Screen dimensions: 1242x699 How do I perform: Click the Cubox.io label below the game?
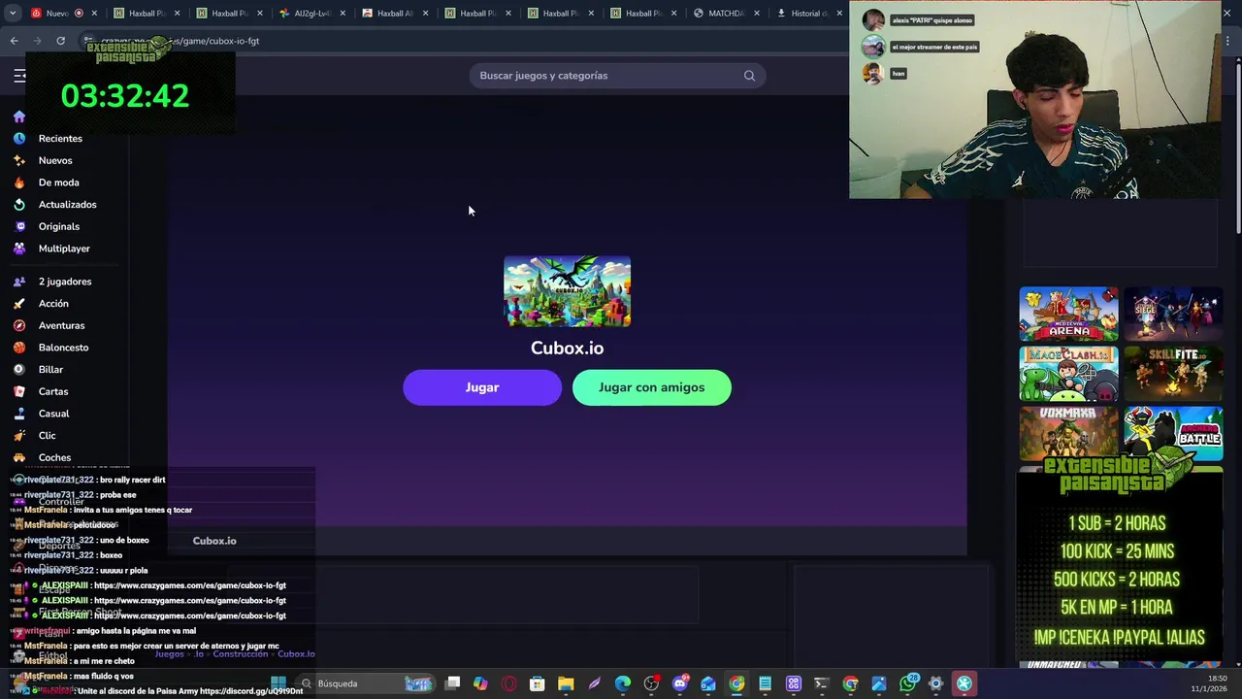click(x=214, y=541)
